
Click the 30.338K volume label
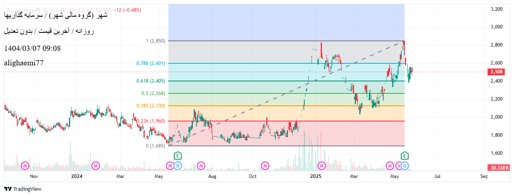(x=498, y=168)
